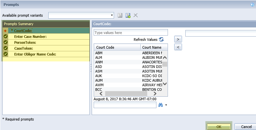The width and height of the screenshot is (256, 130).
Task: Click the selected values box right of '>' button
Action: tap(221, 33)
